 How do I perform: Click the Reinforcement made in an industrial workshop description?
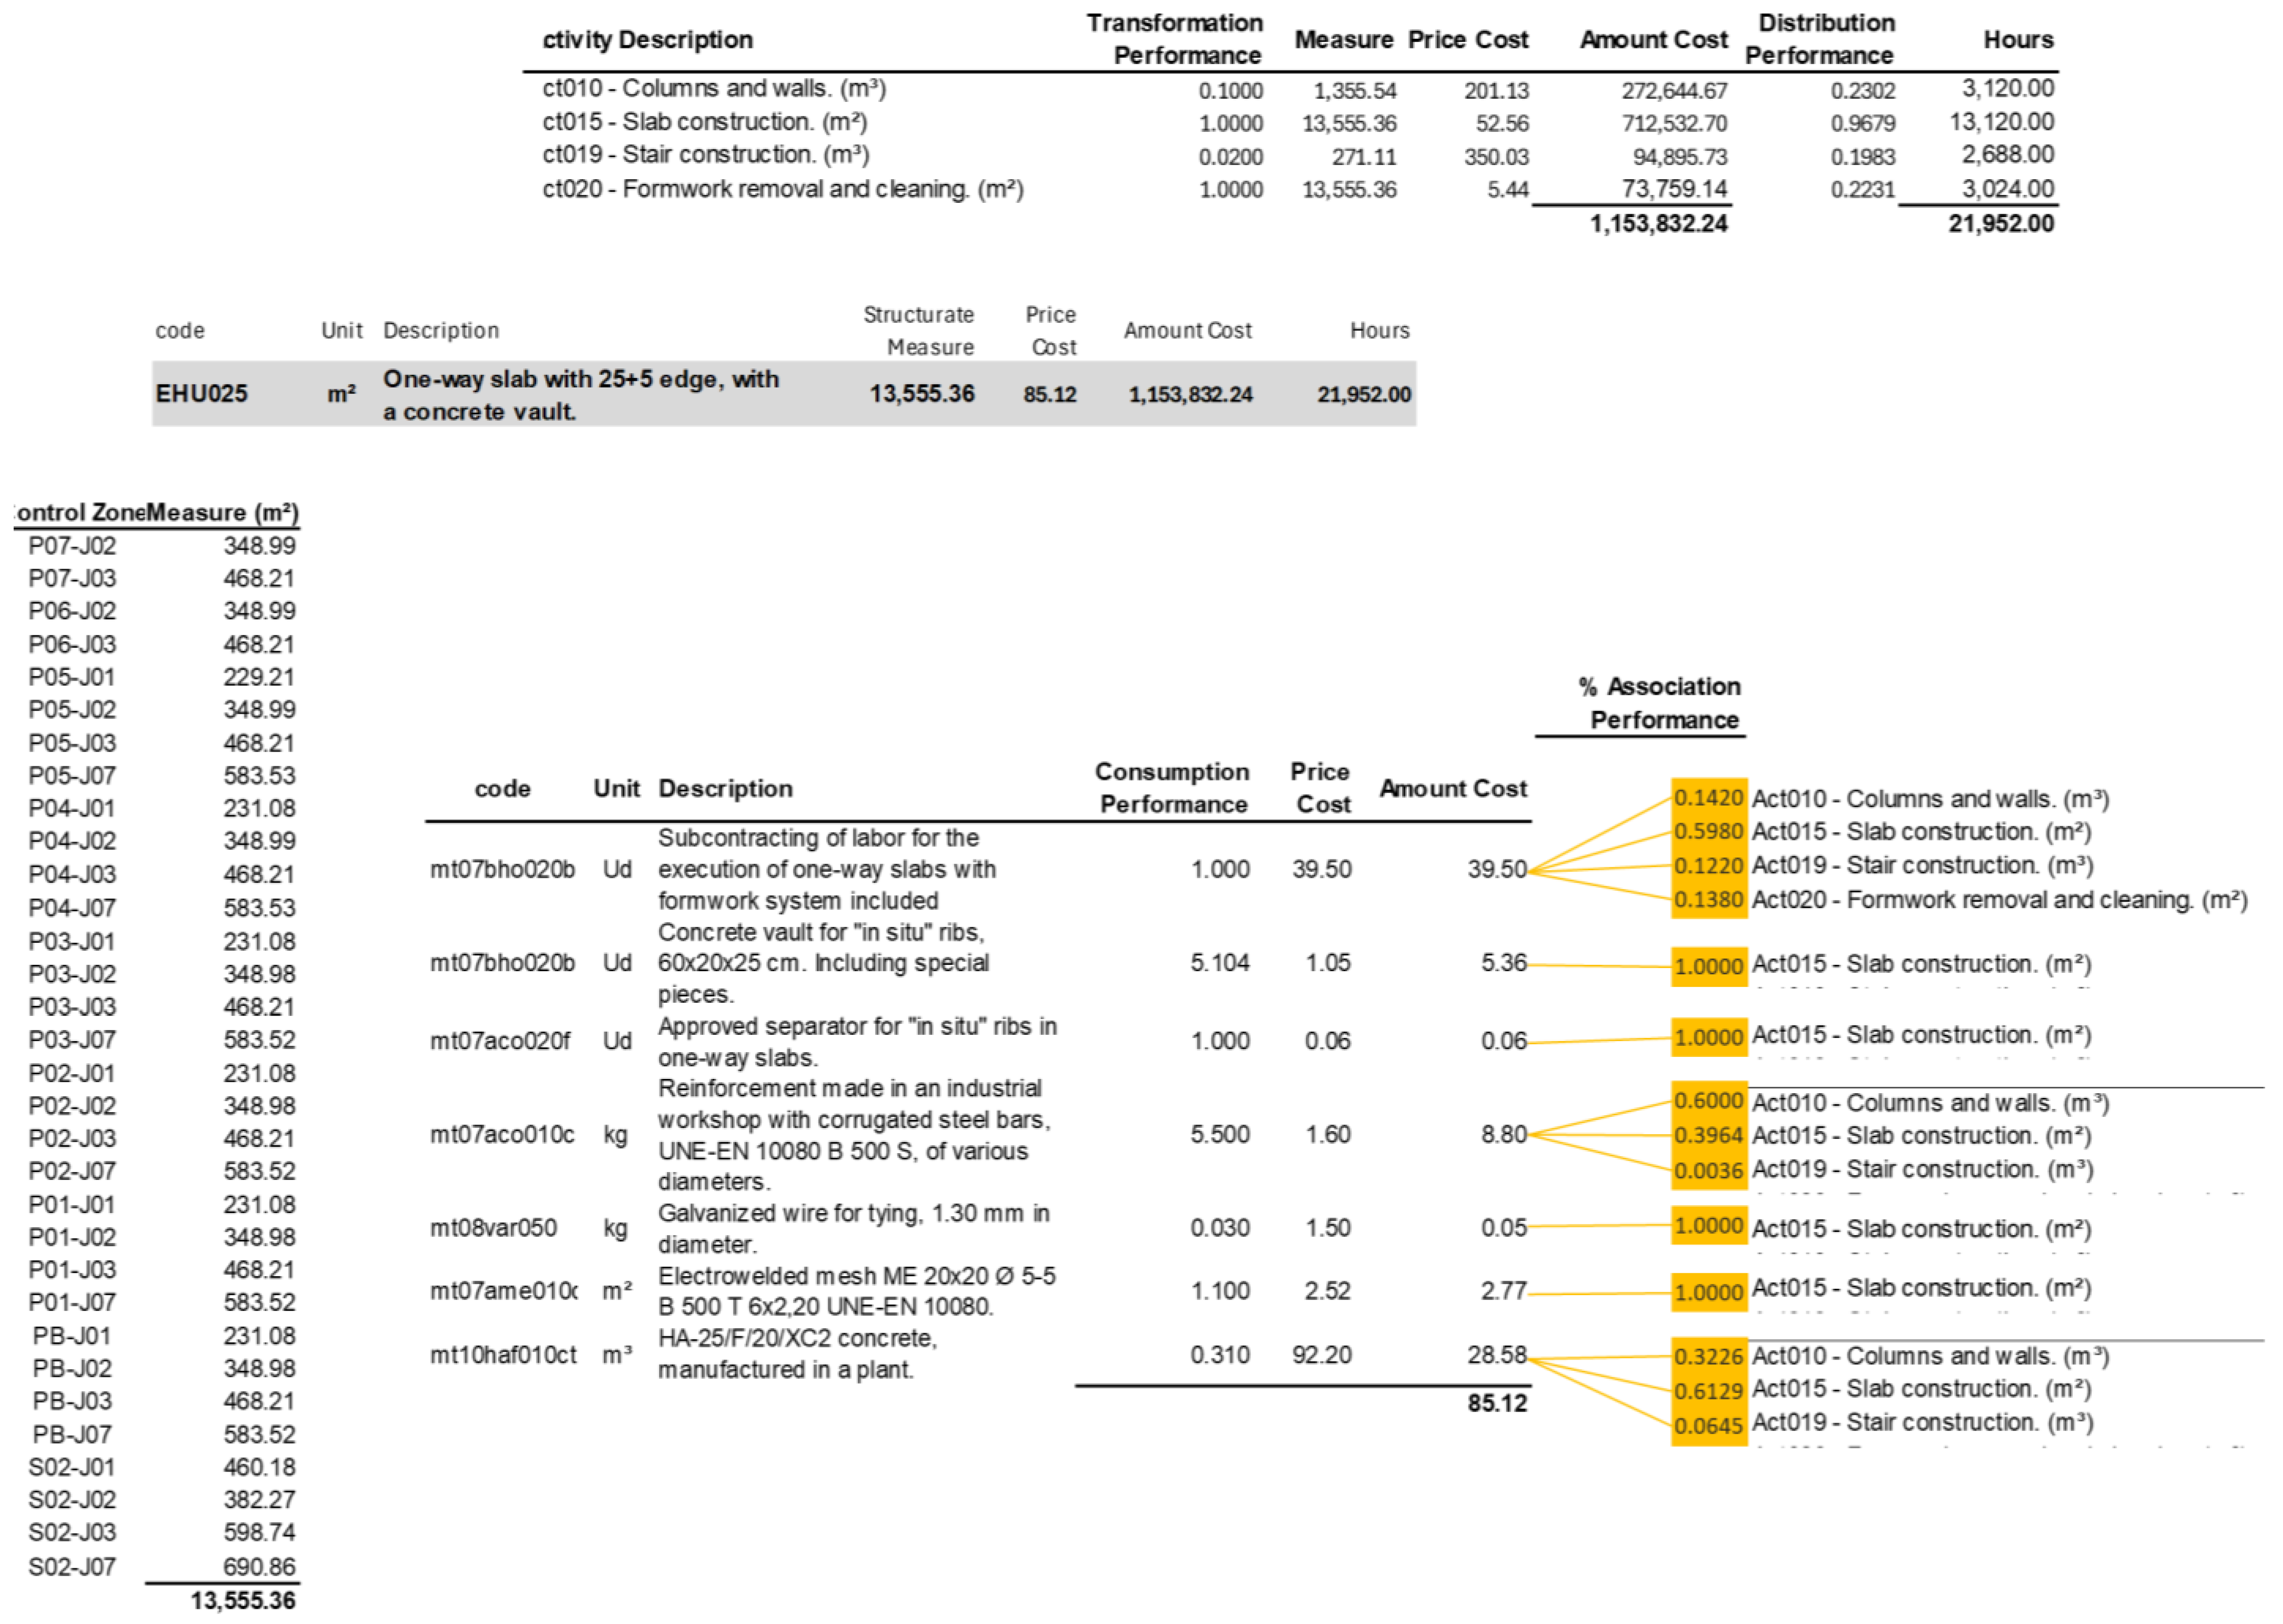(x=854, y=1135)
